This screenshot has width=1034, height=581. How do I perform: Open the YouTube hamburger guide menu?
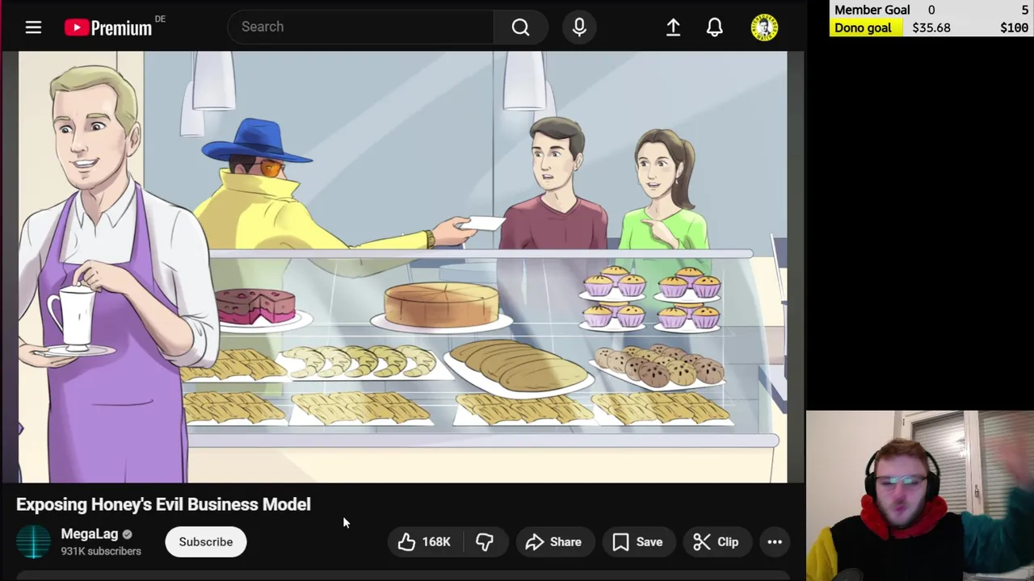tap(33, 27)
